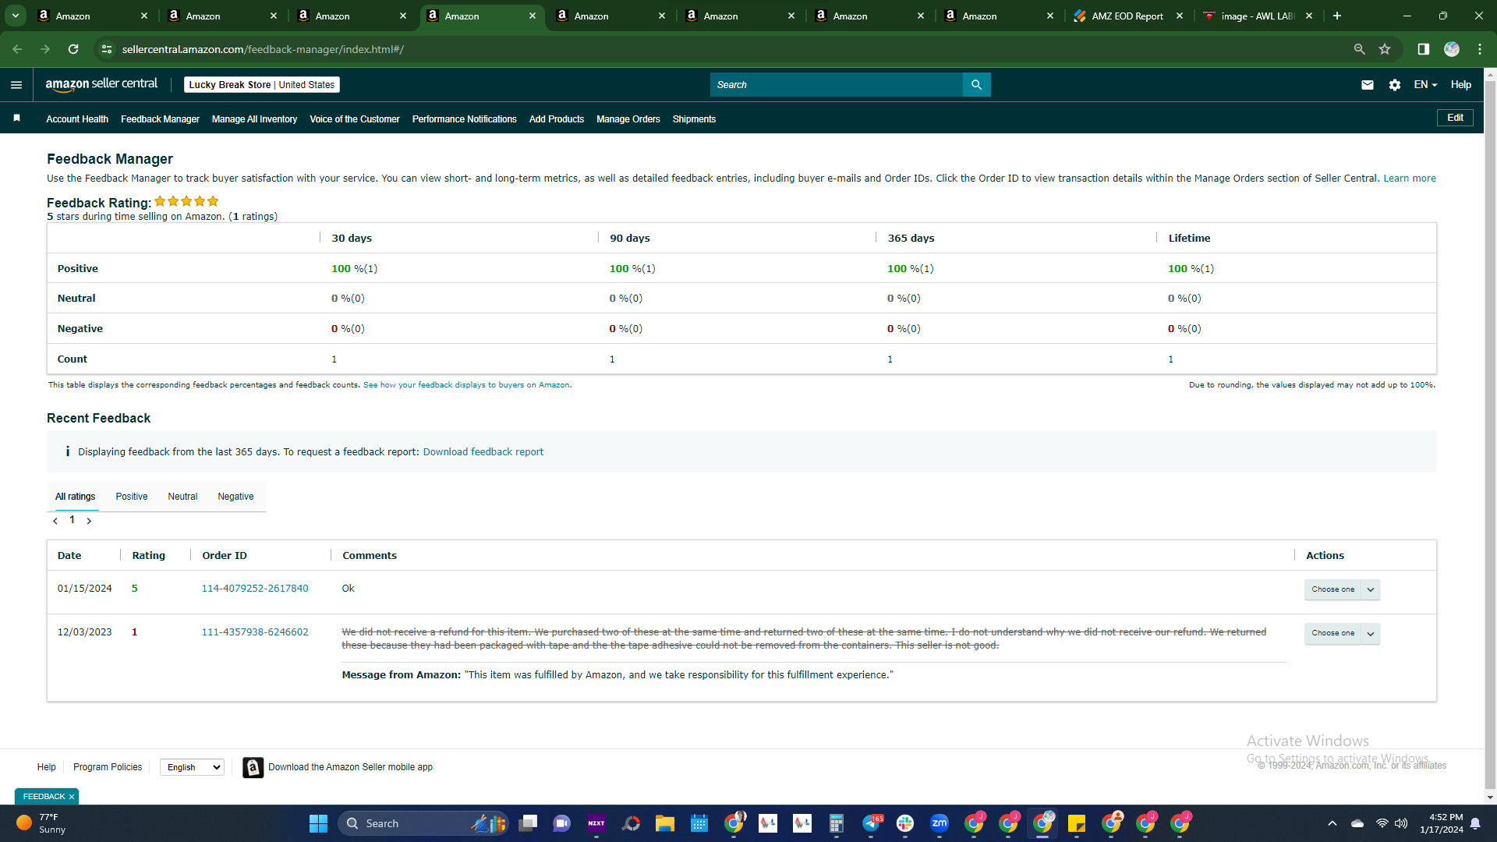This screenshot has height=842, width=1497.
Task: Click the Windows taskbar Search box
Action: click(423, 823)
